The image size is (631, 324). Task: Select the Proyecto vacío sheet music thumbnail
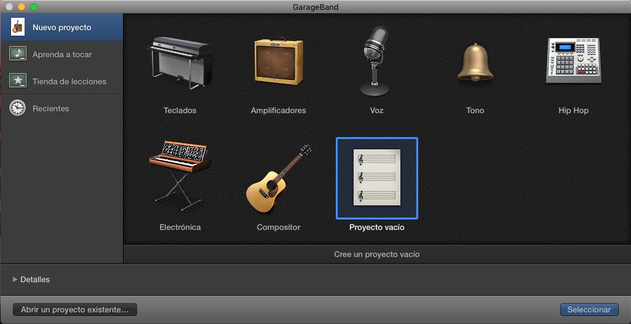[376, 178]
